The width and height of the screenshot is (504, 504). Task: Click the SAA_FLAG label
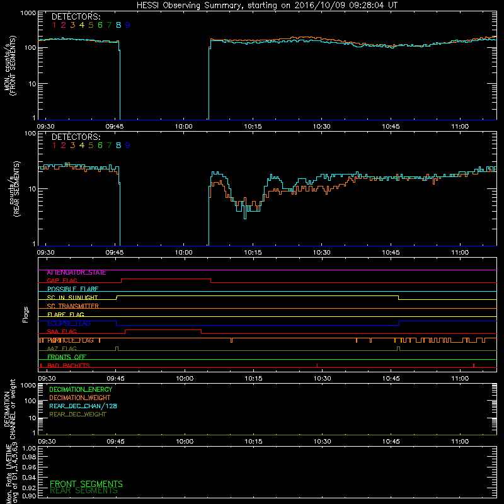[x=62, y=332]
